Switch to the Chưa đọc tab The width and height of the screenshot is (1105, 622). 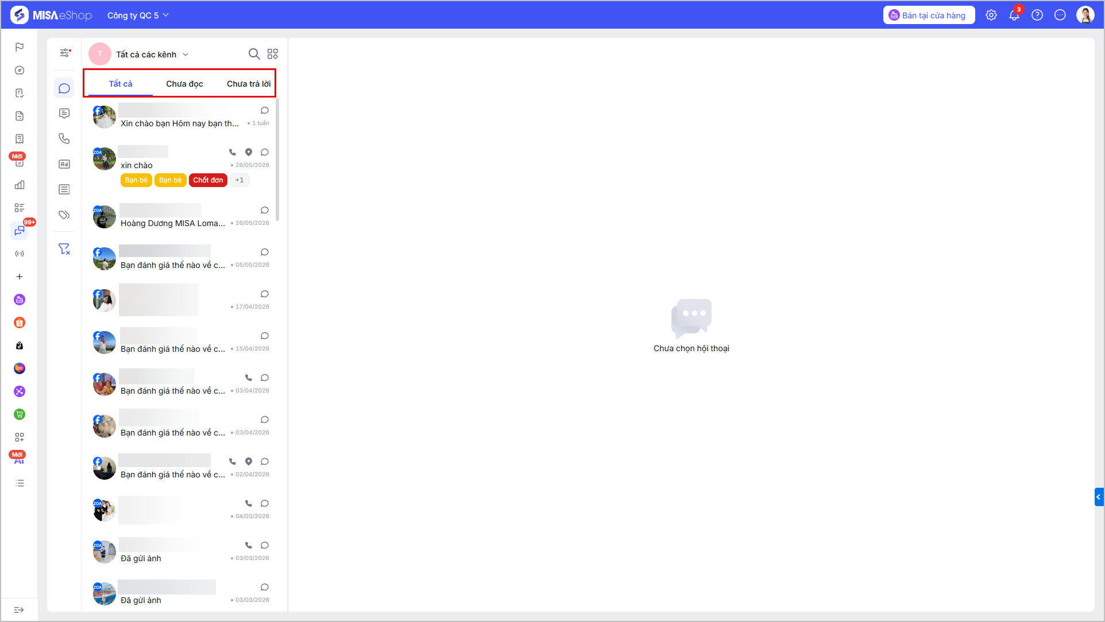point(184,84)
